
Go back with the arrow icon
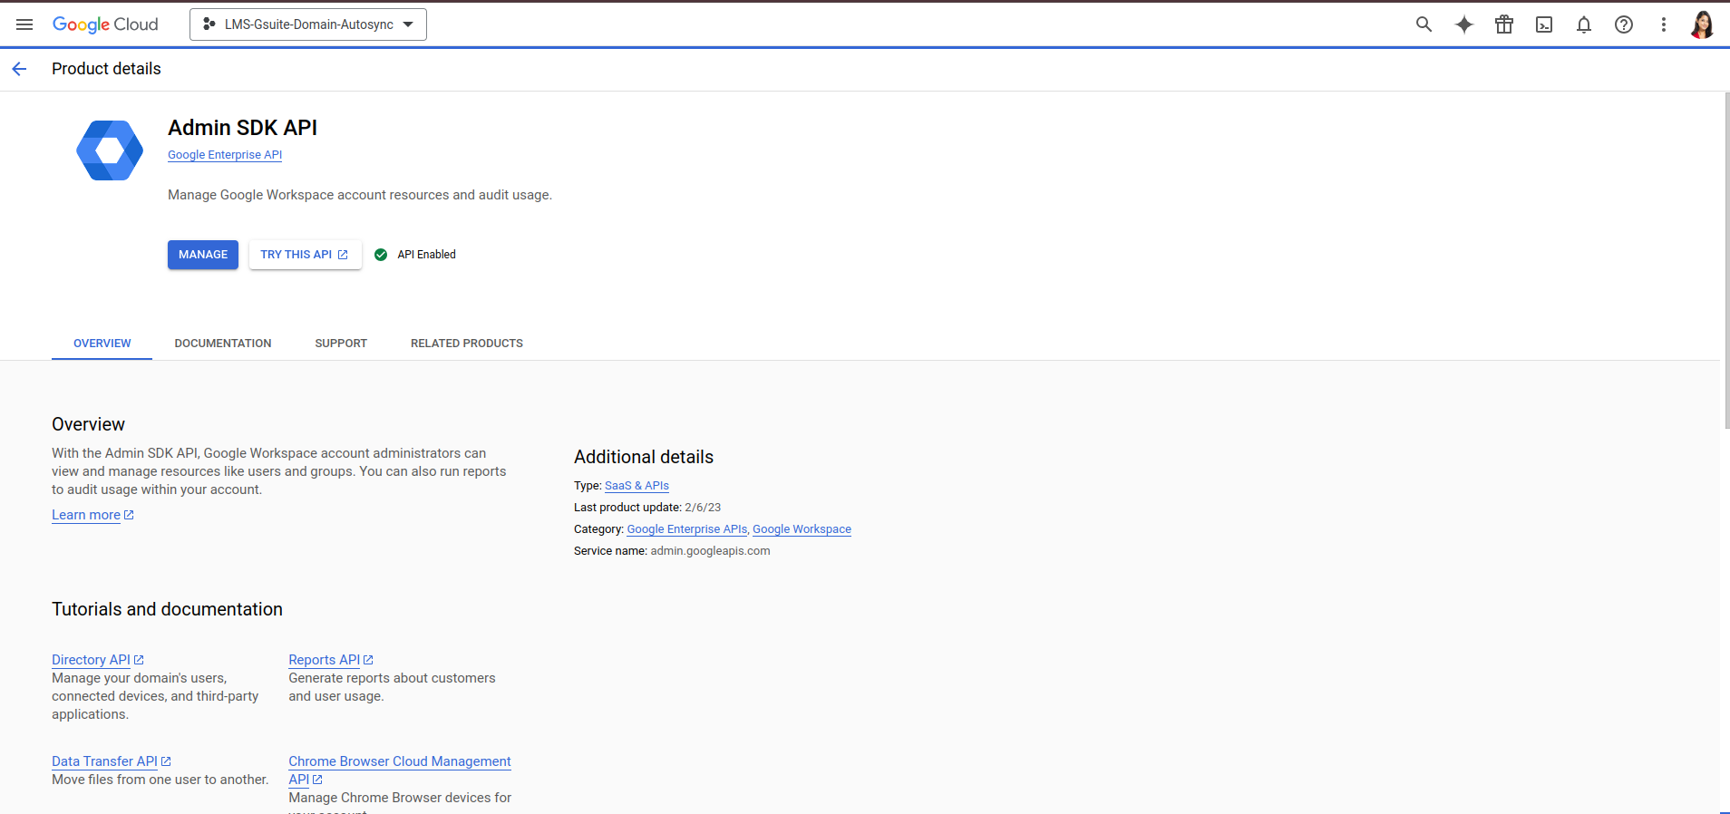pos(19,69)
